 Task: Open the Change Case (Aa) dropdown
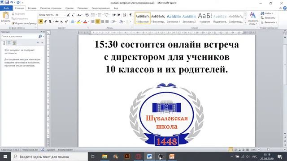click(x=80, y=15)
